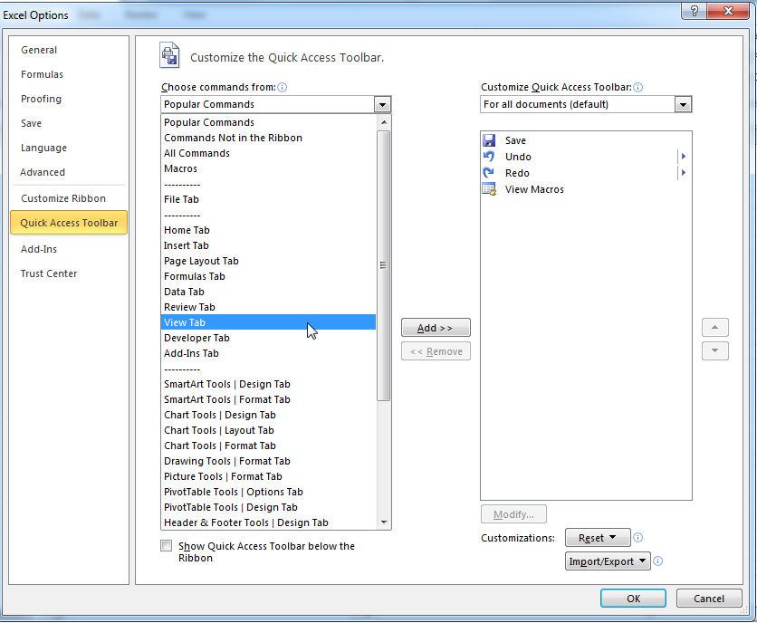Click the Redo arrow icon

coord(489,173)
